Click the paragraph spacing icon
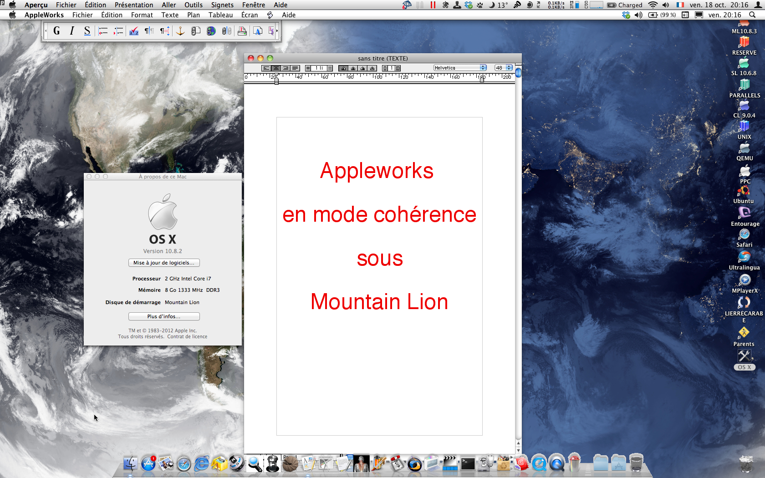 click(x=165, y=31)
